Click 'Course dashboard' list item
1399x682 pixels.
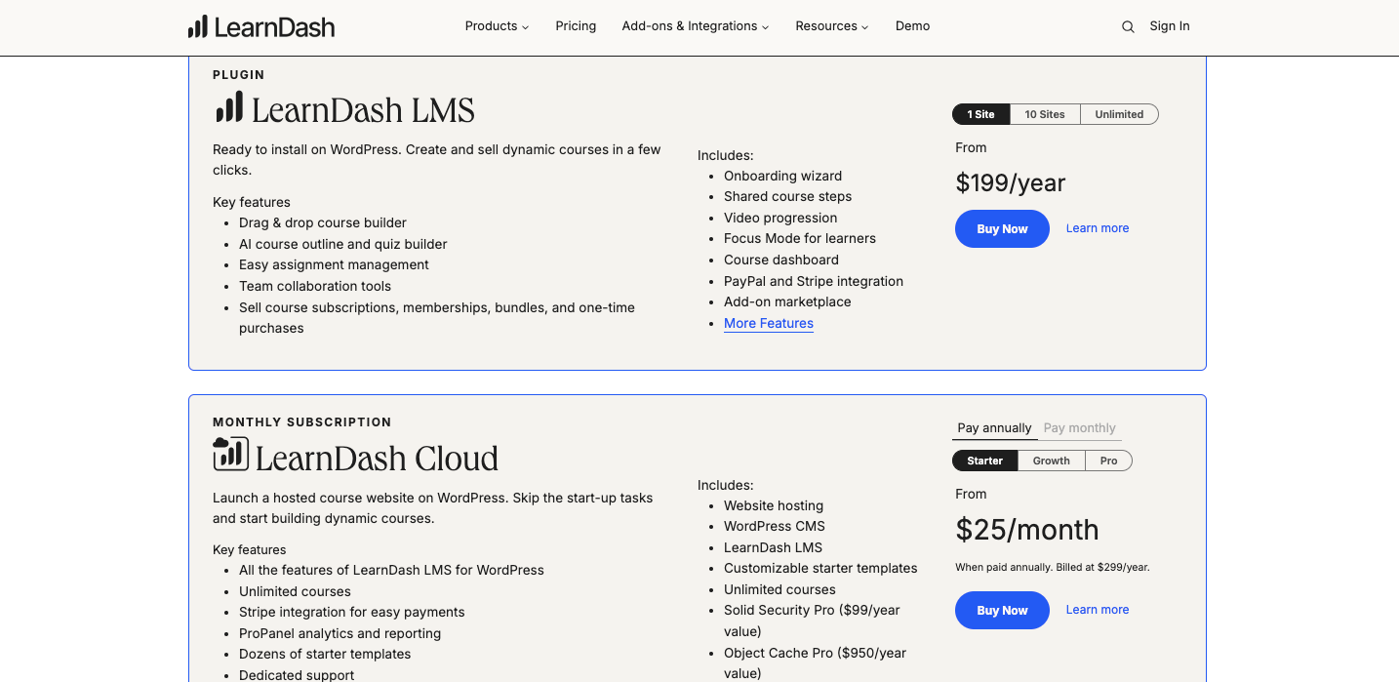[x=781, y=260]
